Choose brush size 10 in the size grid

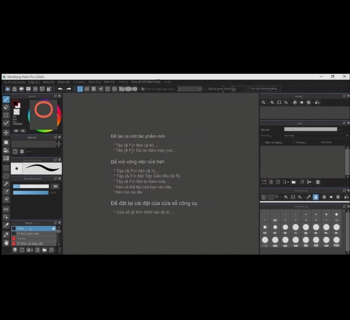coord(336,216)
